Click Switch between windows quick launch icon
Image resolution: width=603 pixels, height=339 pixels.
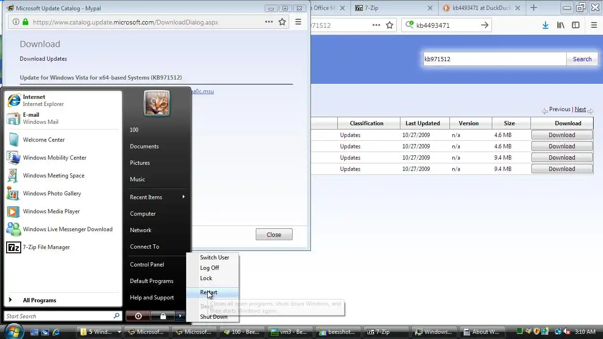coord(45,332)
